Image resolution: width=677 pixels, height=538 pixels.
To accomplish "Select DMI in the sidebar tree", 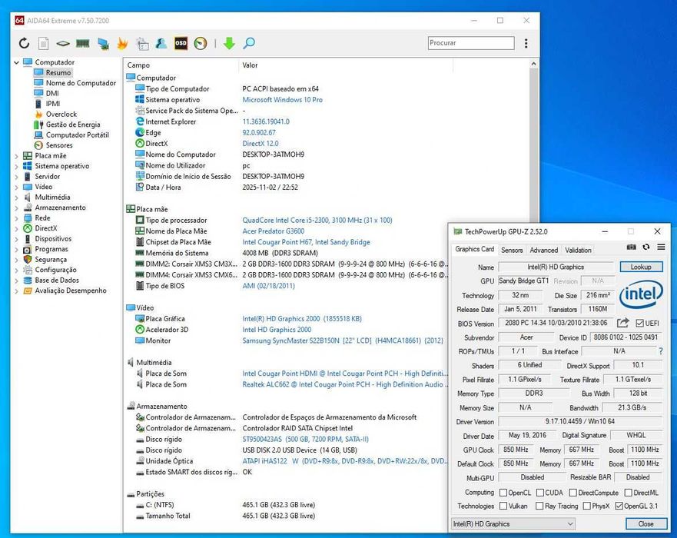I will [x=52, y=93].
